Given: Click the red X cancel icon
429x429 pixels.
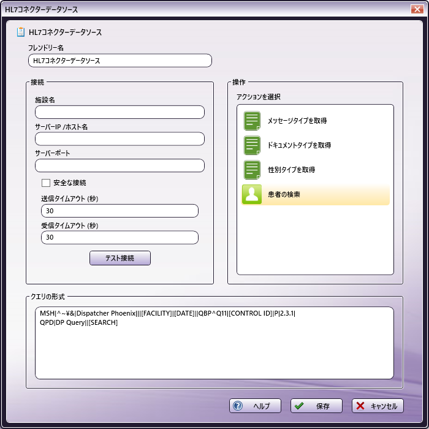Looking at the screenshot, I should tap(360, 406).
